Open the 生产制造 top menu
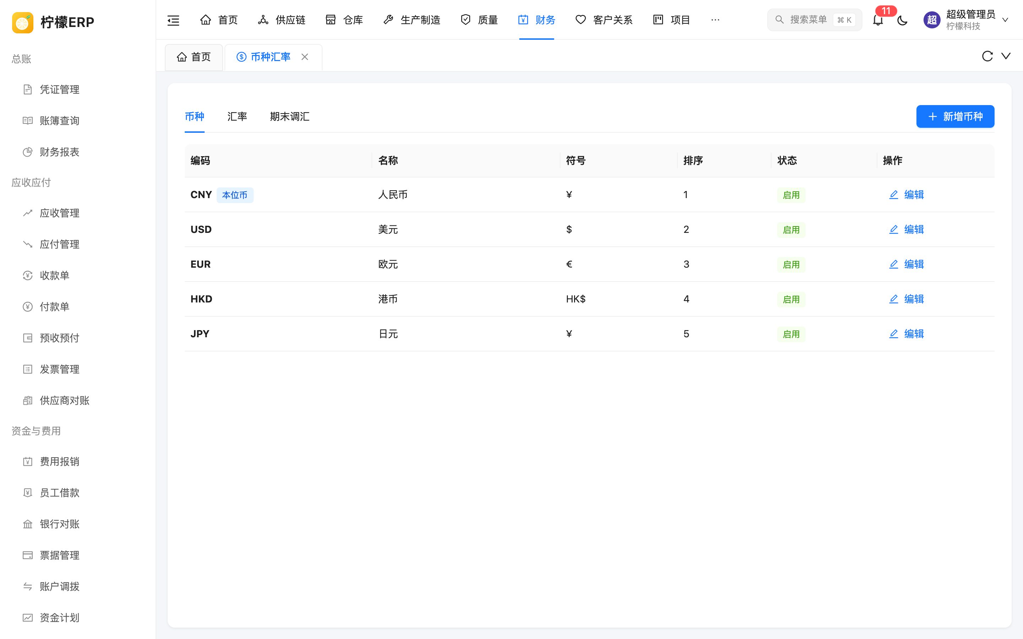This screenshot has height=639, width=1023. [412, 20]
